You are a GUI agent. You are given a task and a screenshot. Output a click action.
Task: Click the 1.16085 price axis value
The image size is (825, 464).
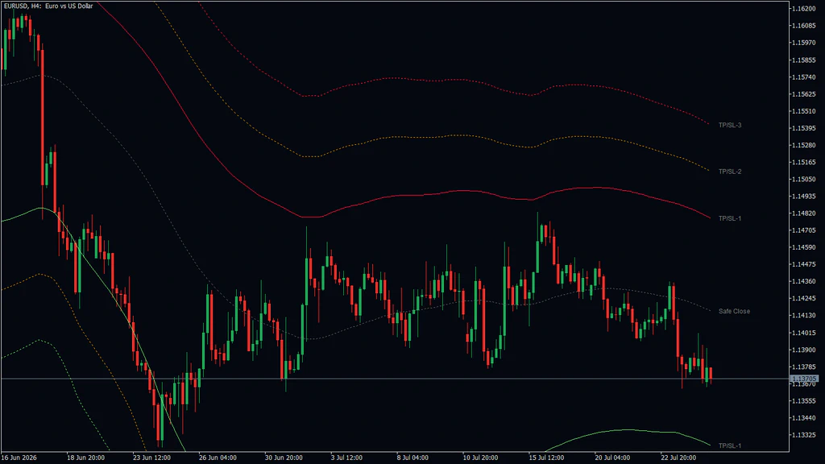coord(804,26)
